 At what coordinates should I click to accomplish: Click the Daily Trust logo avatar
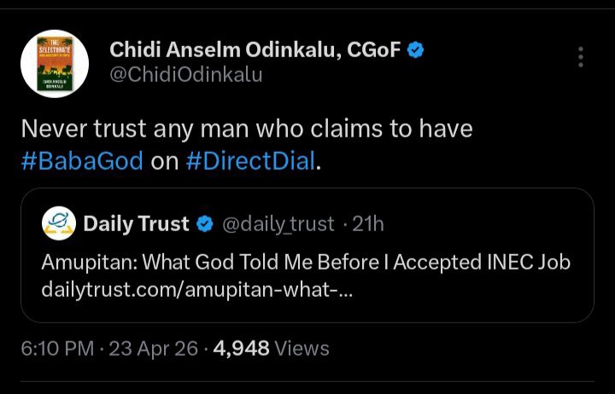pos(59,224)
